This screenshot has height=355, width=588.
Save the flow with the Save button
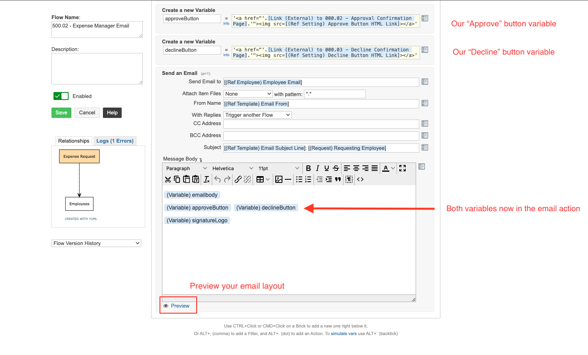pyautogui.click(x=61, y=113)
